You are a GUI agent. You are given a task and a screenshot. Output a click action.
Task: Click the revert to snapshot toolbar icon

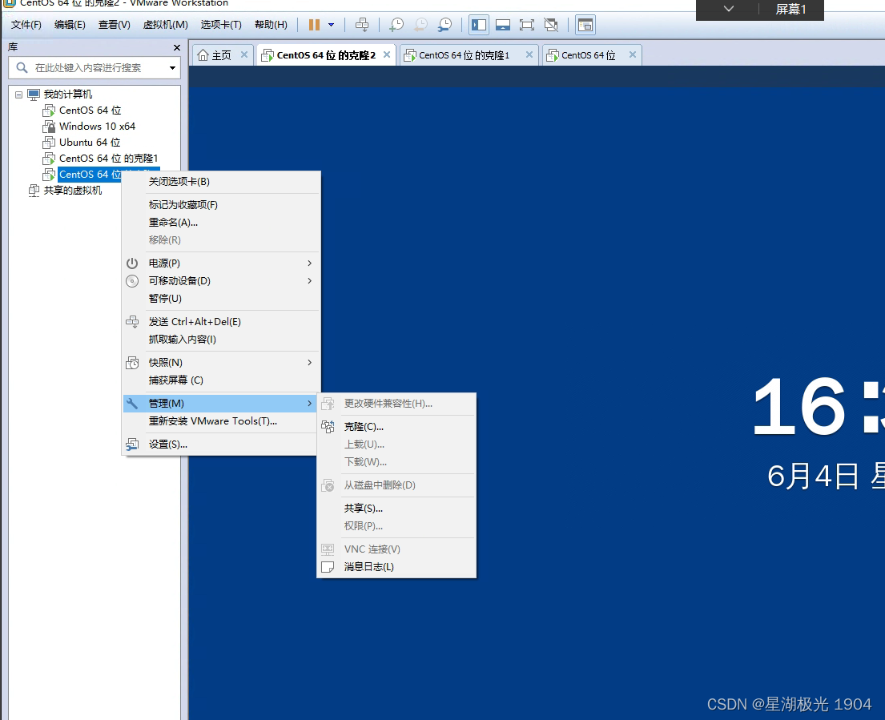(x=421, y=25)
